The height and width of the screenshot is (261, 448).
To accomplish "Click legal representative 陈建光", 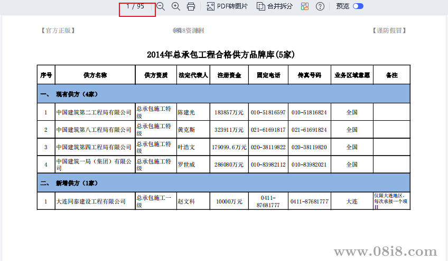I will pyautogui.click(x=186, y=112).
